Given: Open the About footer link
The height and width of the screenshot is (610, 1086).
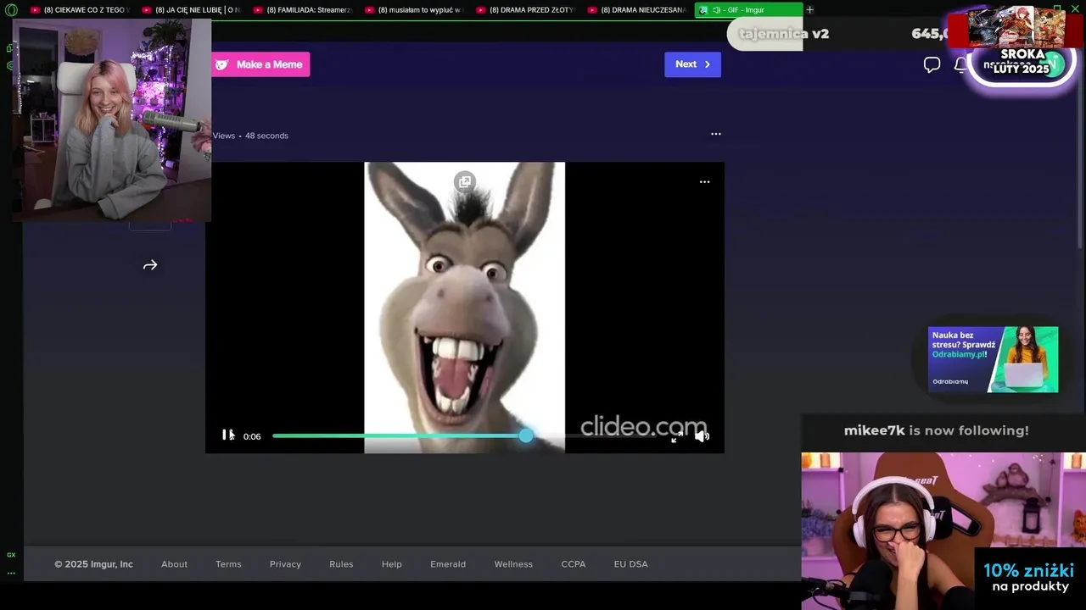Looking at the screenshot, I should click(175, 564).
